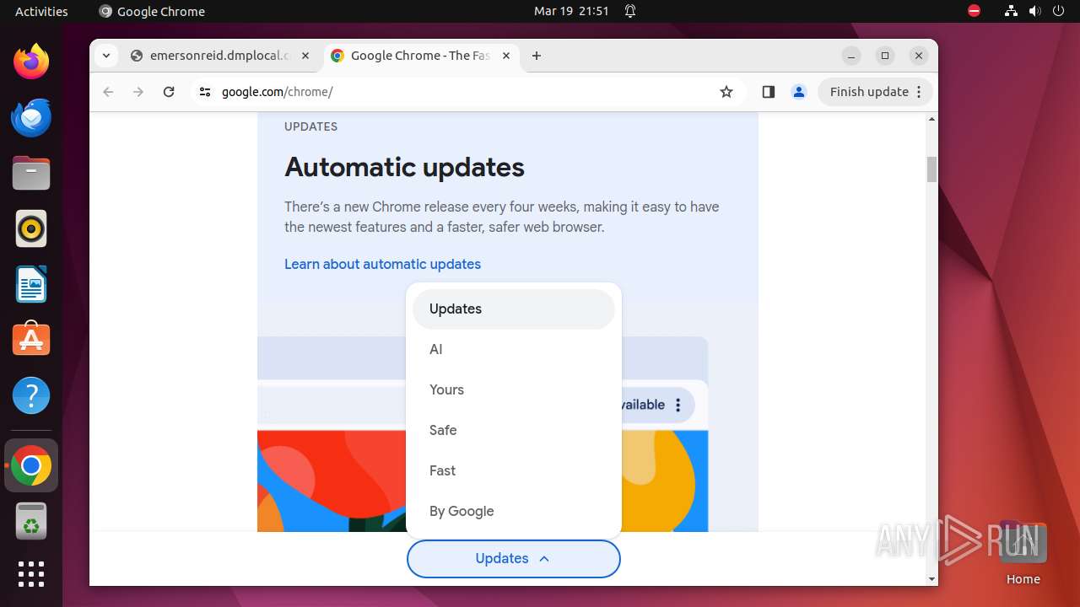
Task: Open the Help icon in dock
Action: tap(31, 395)
